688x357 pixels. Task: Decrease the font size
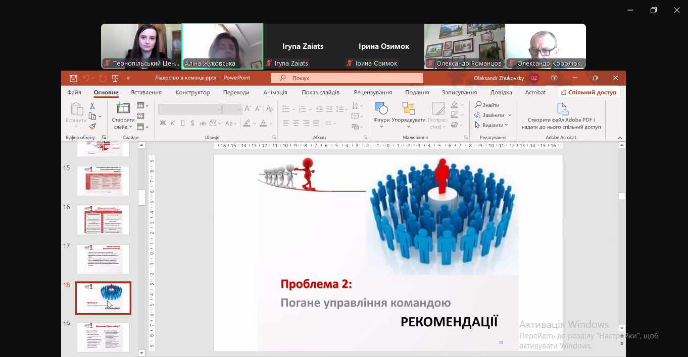[x=257, y=108]
